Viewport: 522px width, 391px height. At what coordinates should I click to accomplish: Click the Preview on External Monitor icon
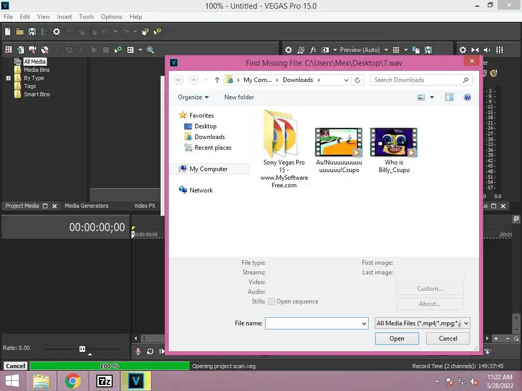(301, 50)
